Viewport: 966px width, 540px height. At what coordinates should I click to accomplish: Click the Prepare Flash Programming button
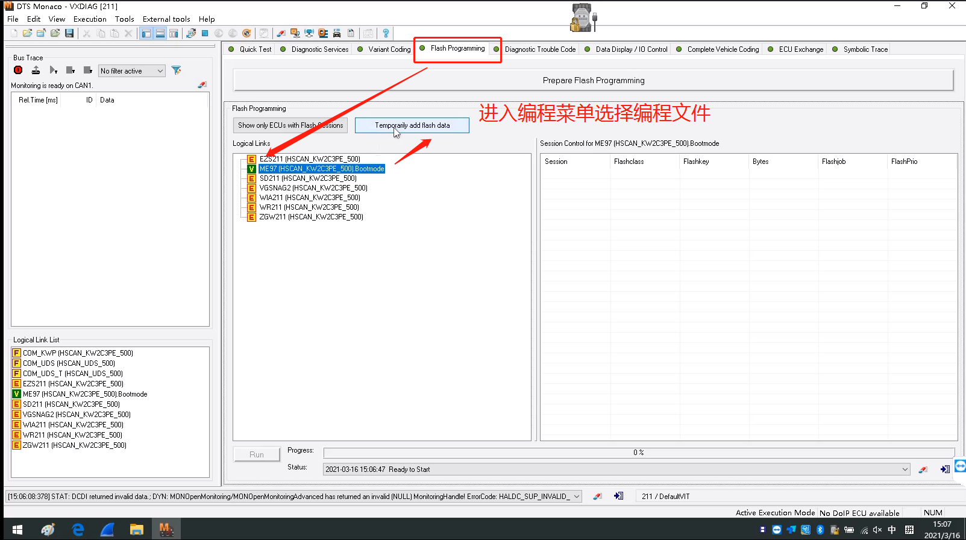594,80
